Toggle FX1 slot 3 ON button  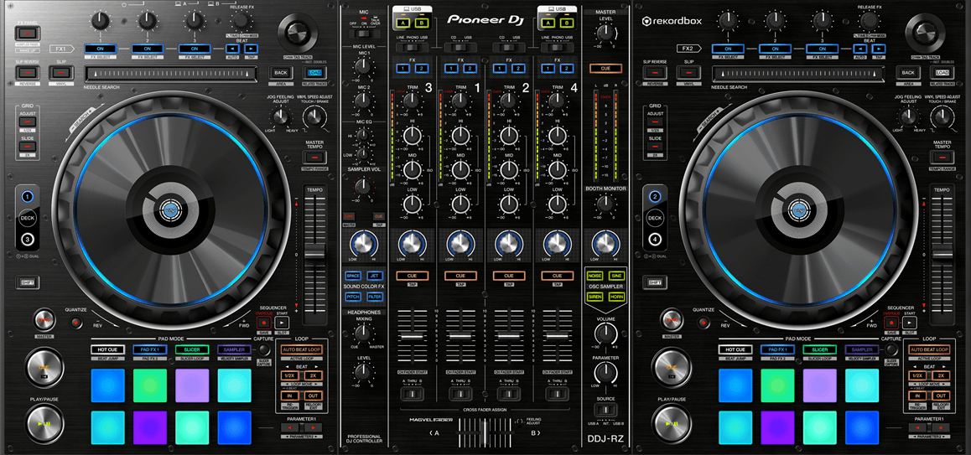tap(194, 49)
